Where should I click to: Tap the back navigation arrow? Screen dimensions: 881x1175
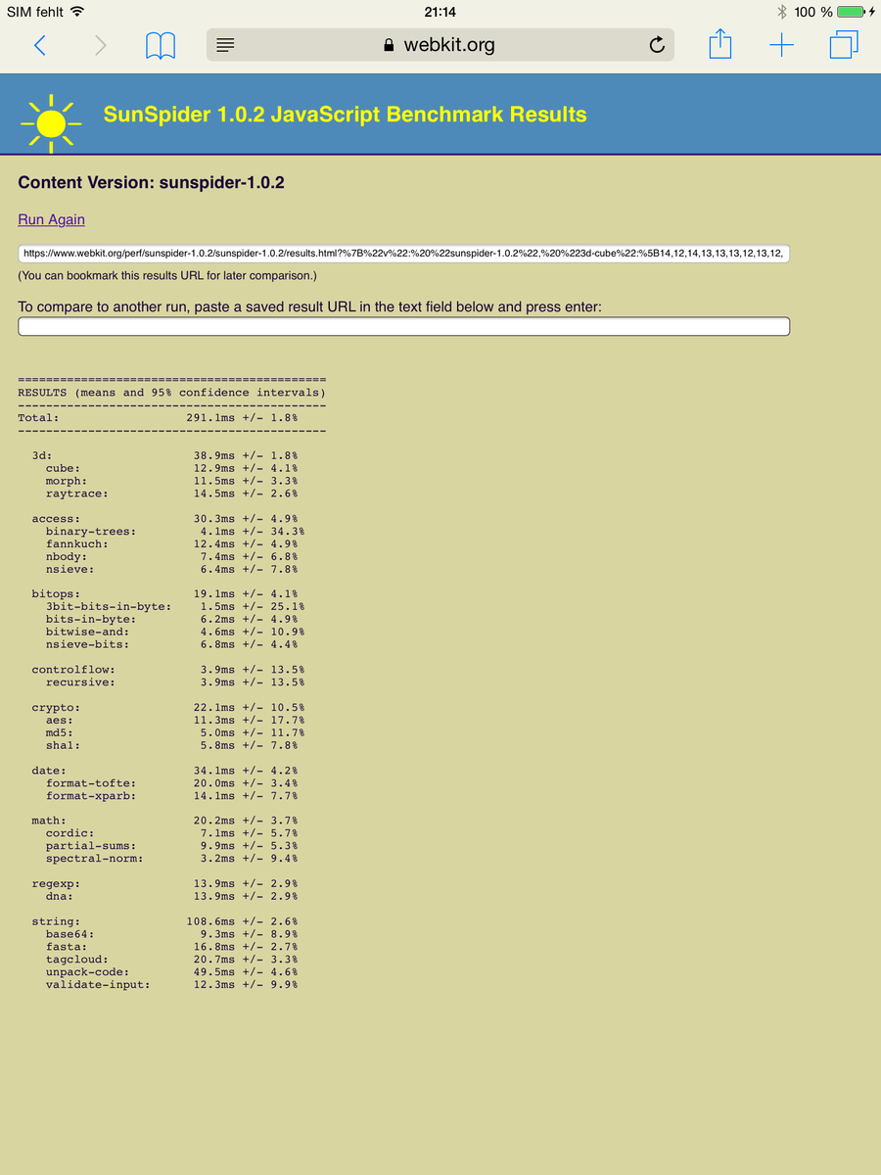click(39, 45)
